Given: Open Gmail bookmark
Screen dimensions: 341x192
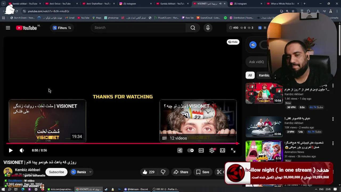Looking at the screenshot, I should [70, 18].
